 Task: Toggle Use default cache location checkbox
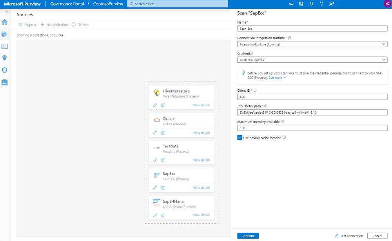pos(240,138)
